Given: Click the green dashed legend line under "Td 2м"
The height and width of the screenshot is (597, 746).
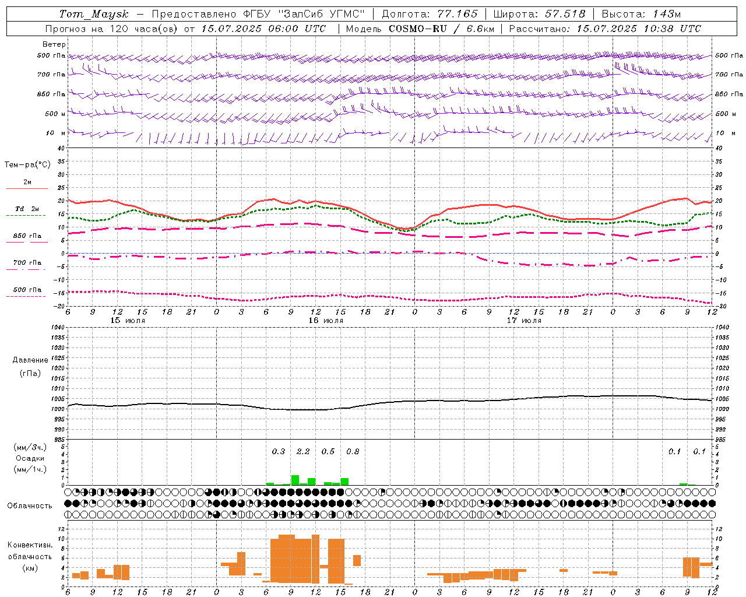Looking at the screenshot, I should click(x=26, y=215).
